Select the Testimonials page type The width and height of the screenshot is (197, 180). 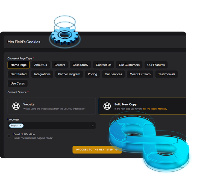pos(166,74)
